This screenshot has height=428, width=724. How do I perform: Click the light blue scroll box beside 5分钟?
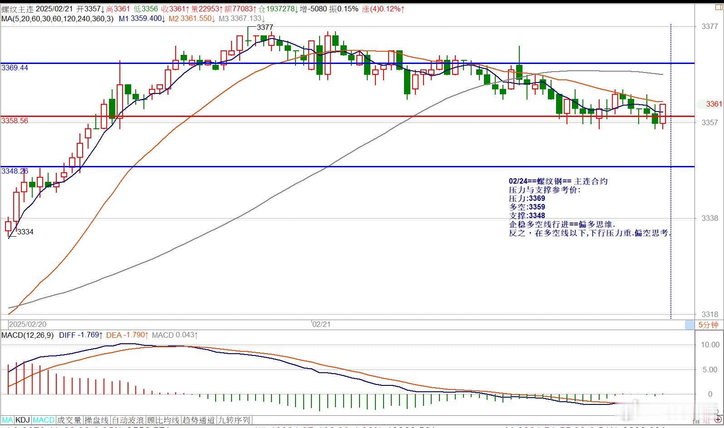[690, 325]
